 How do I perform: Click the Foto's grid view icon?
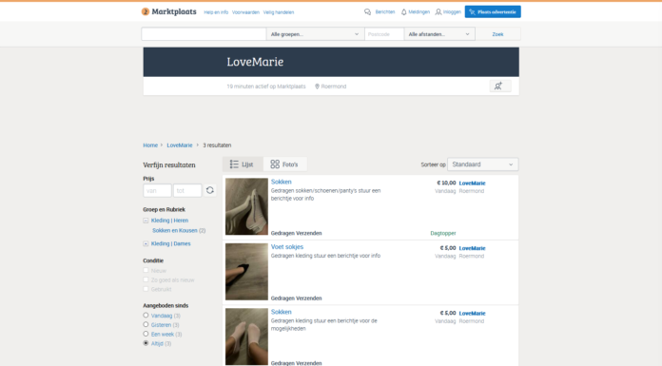point(275,164)
